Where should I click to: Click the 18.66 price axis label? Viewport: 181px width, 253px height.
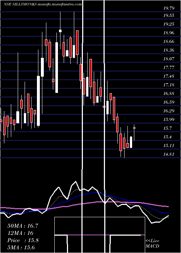[169, 42]
